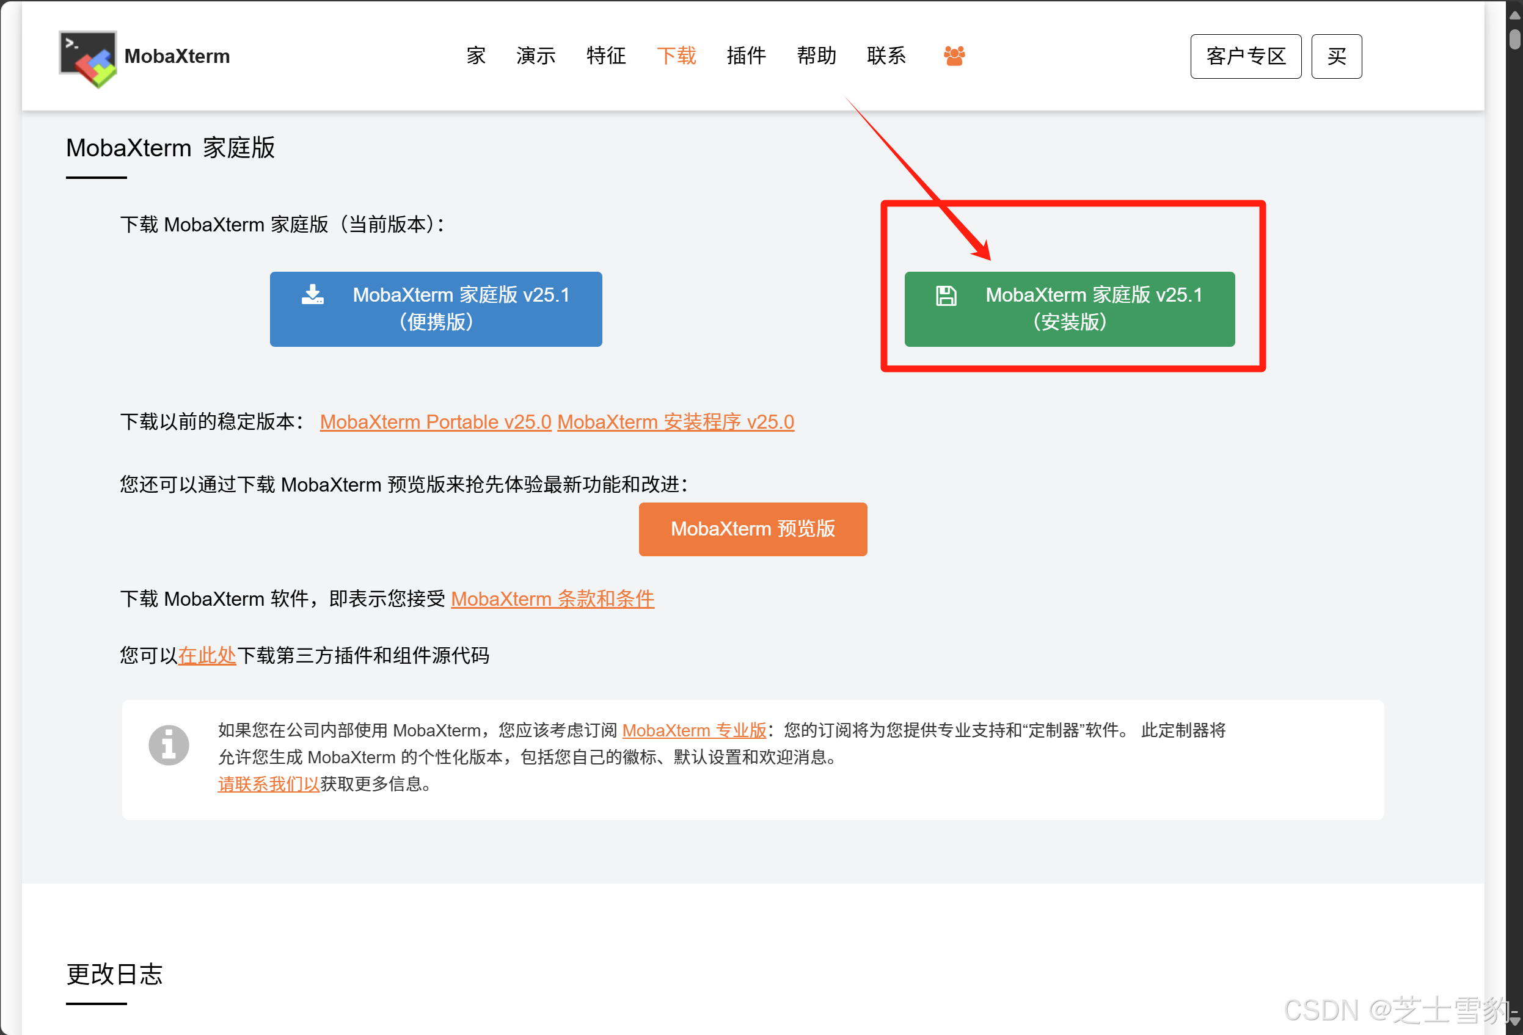Select the 下载 download menu item
This screenshot has width=1523, height=1035.
[676, 56]
